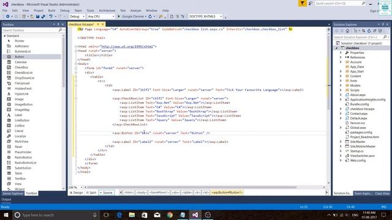
Task: Click the <form#form1> breadcrumb tag selector
Action: [159, 193]
